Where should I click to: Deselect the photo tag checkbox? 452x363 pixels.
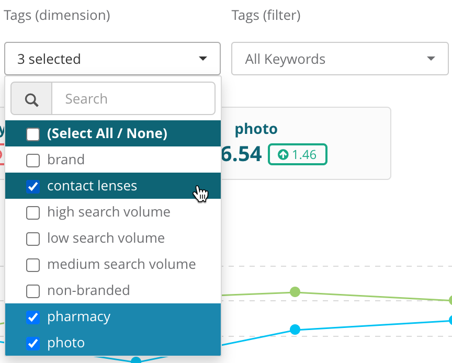pyautogui.click(x=33, y=343)
